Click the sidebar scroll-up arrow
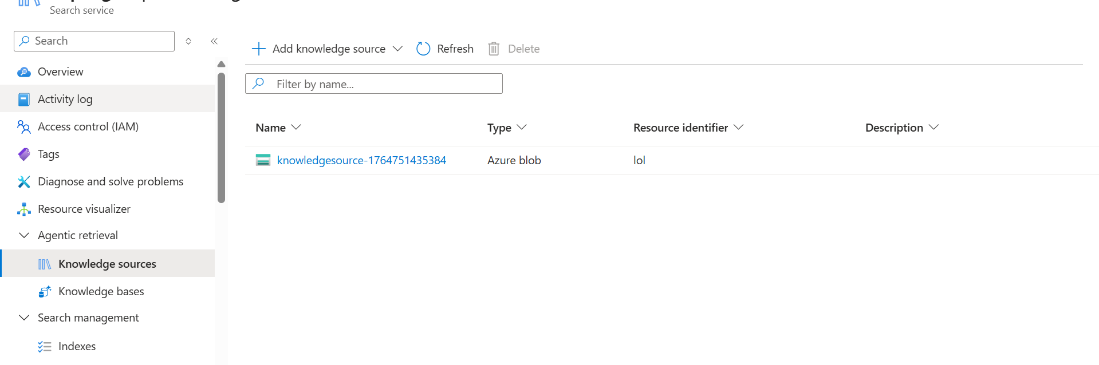Screen dimensions: 1099x365 222,64
